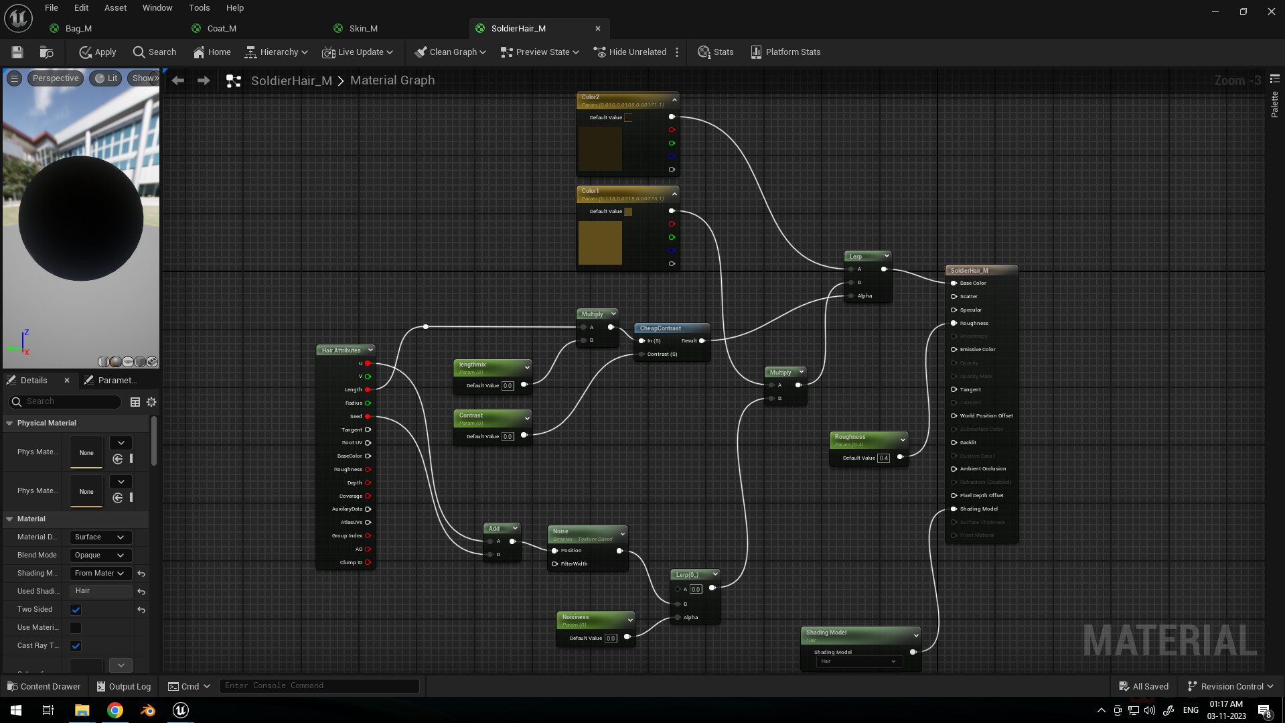This screenshot has height=723, width=1285.
Task: Open the Stats panel
Action: click(715, 52)
